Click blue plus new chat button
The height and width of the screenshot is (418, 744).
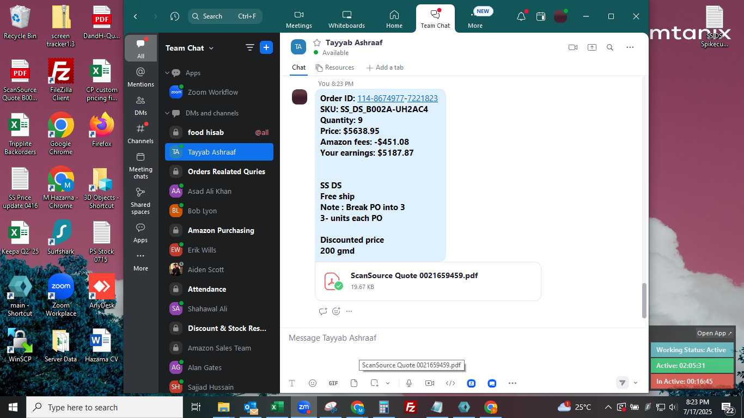pos(266,47)
